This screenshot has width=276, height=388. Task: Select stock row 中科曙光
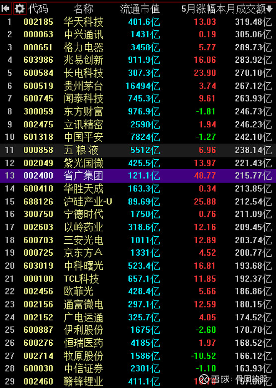pyautogui.click(x=138, y=266)
